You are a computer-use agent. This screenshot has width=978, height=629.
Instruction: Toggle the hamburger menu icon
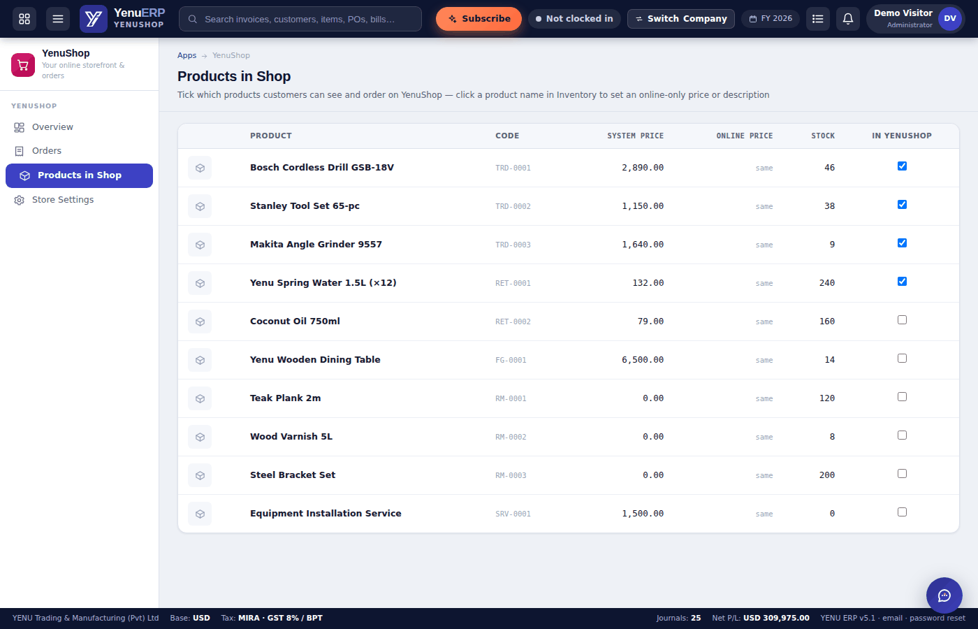click(58, 19)
